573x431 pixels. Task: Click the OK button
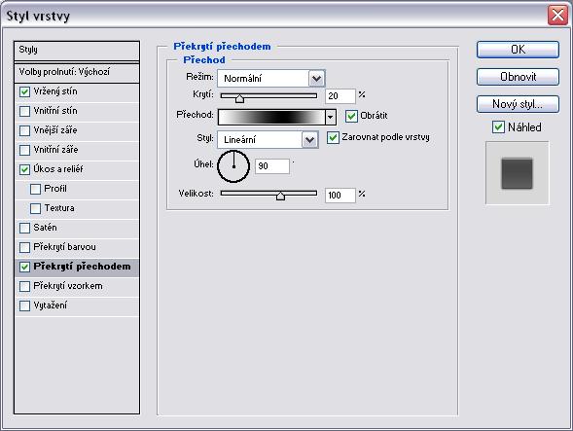coord(518,50)
